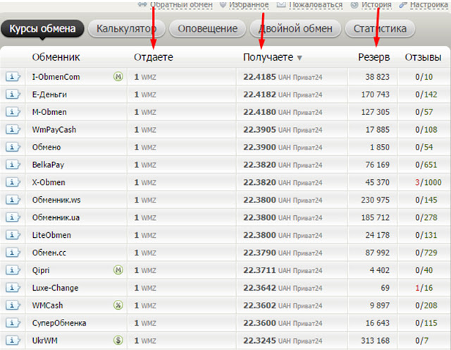The width and height of the screenshot is (451, 350).
Task: Click the dollar badge beside UkrWM
Action: [118, 340]
